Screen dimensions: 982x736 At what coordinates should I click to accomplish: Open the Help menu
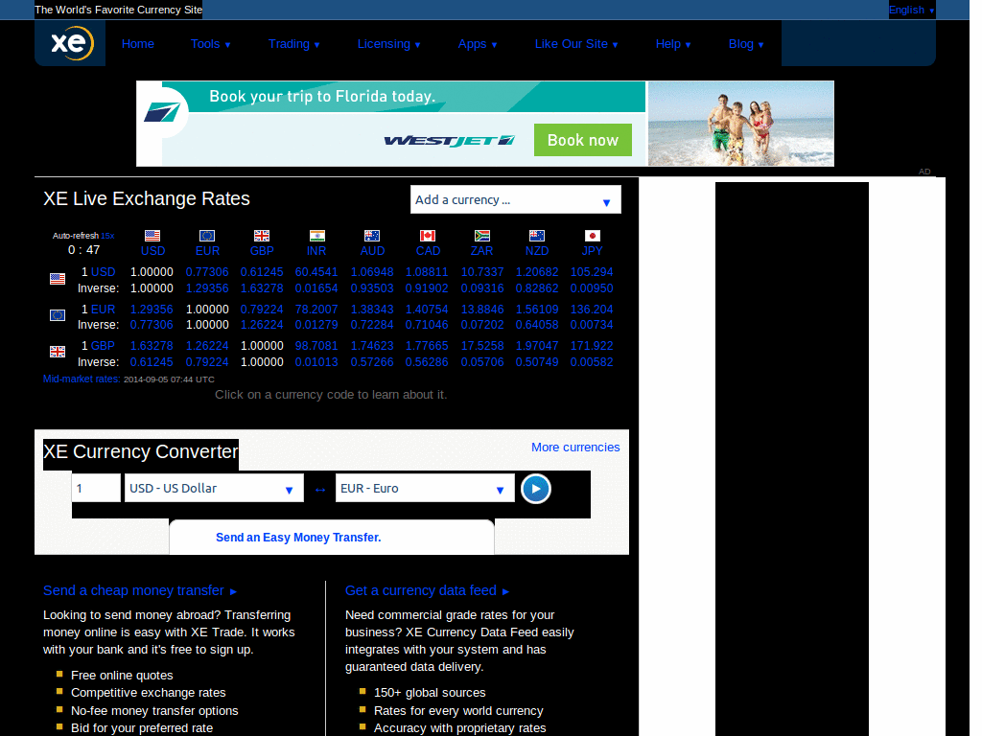673,44
